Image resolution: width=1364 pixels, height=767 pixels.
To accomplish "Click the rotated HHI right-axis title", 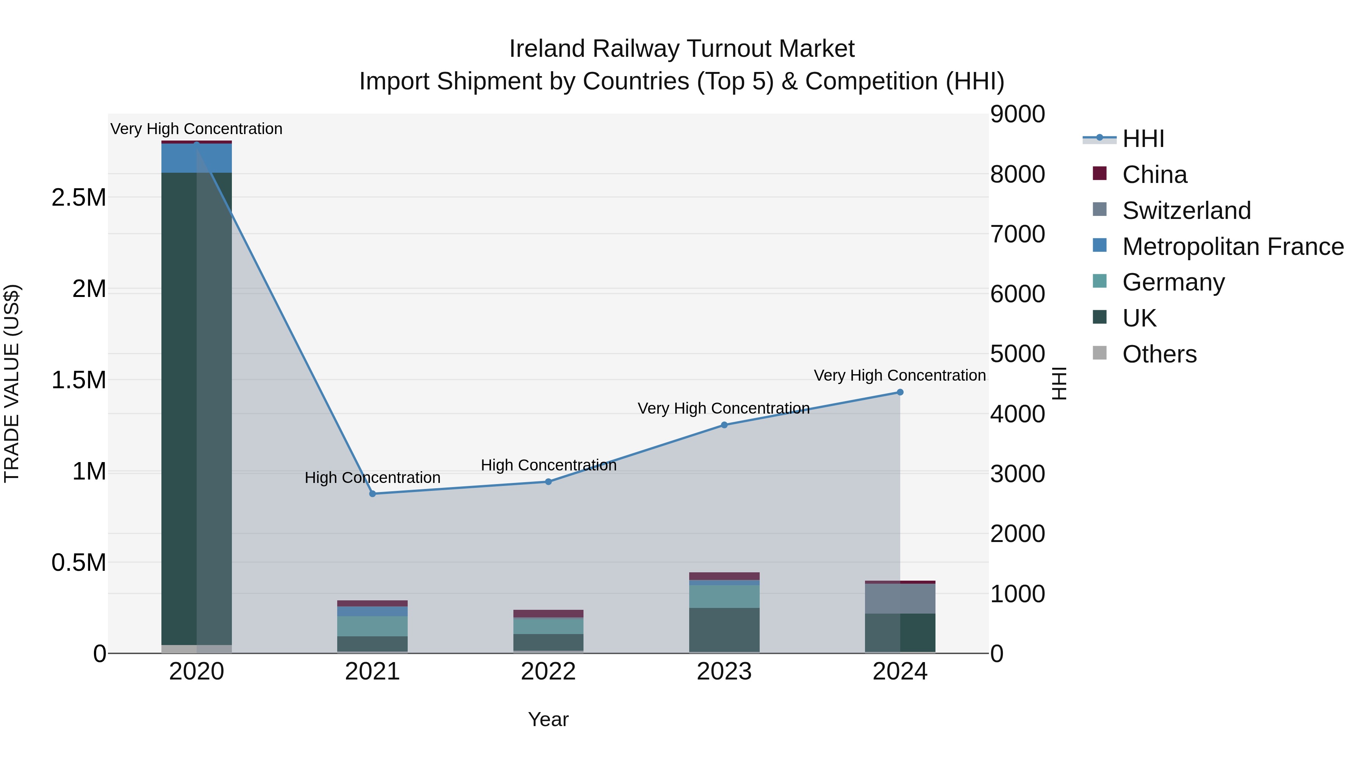I will pos(1059,383).
